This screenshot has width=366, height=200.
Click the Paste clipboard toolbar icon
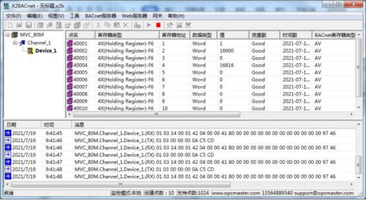point(116,25)
